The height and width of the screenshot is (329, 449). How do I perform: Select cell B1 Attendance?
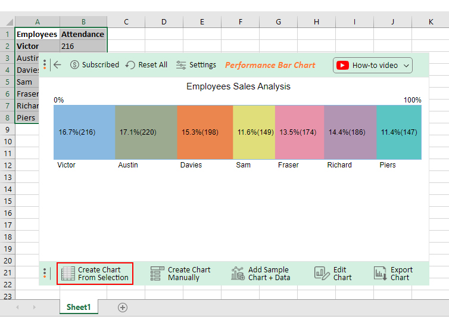83,34
